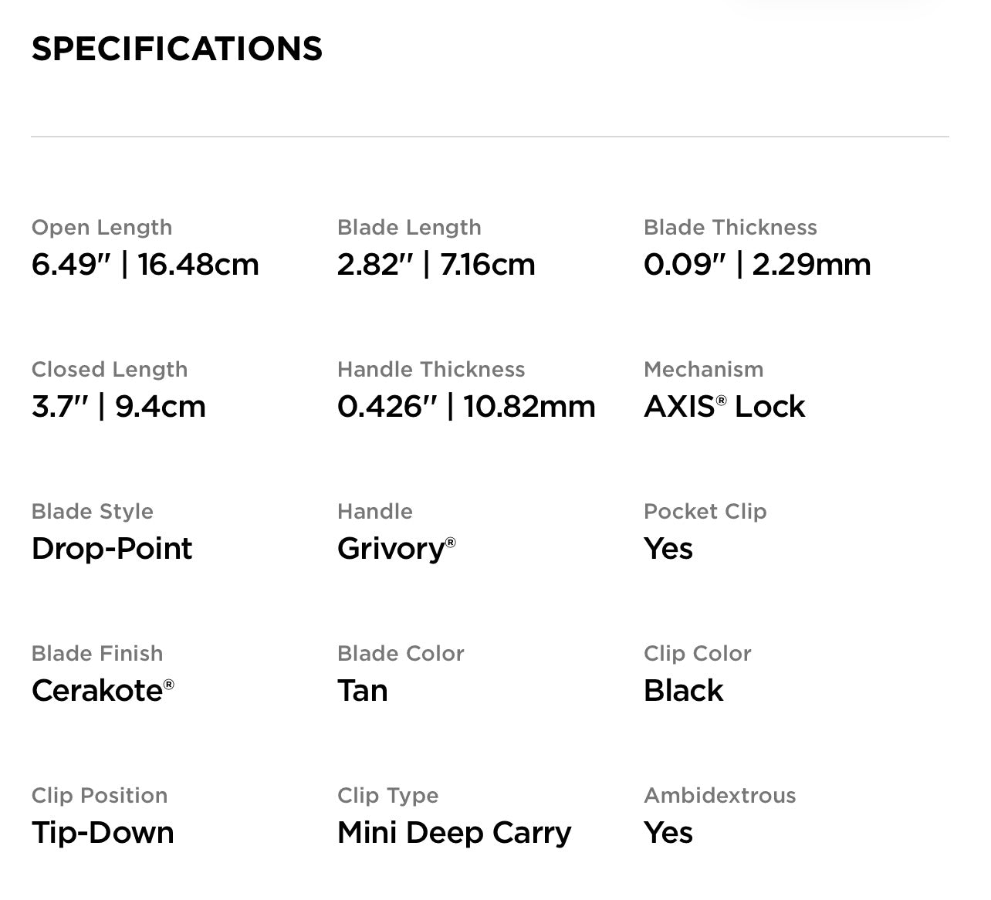991x900 pixels.
Task: Select the Open Length value 6.49" | 16.48cm
Action: pyautogui.click(x=145, y=265)
